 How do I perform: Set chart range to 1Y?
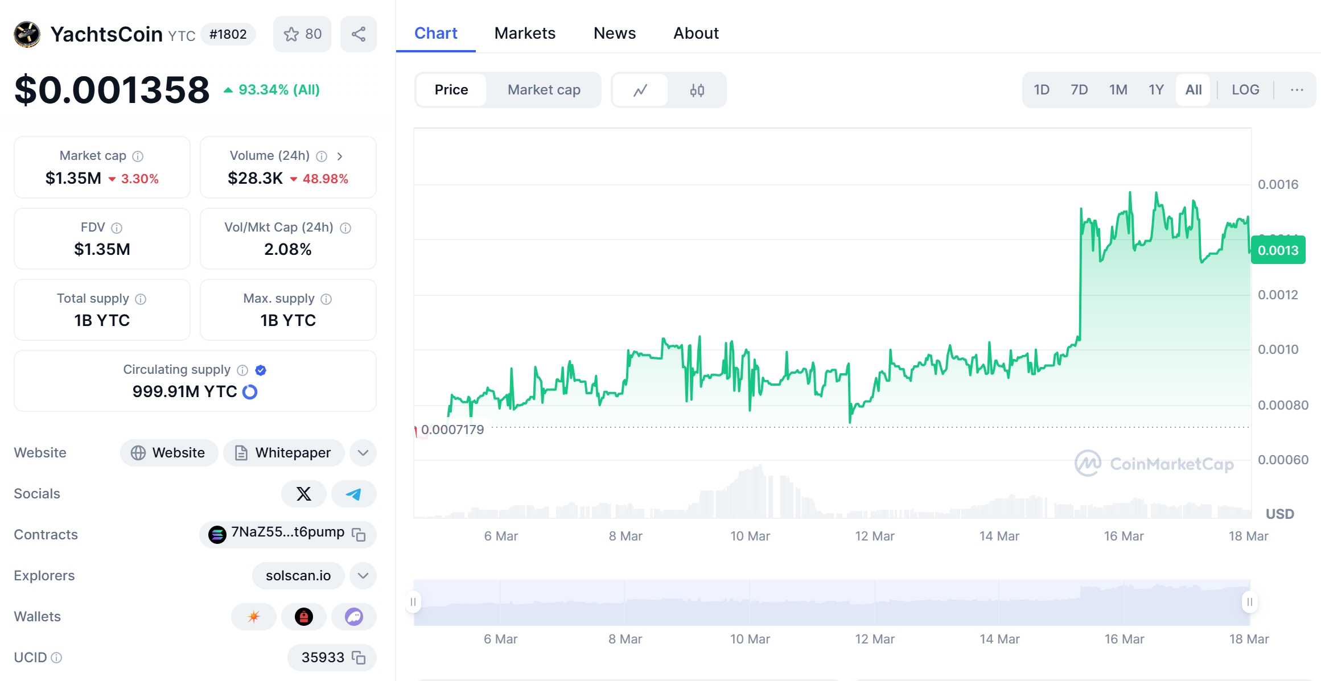coord(1156,90)
